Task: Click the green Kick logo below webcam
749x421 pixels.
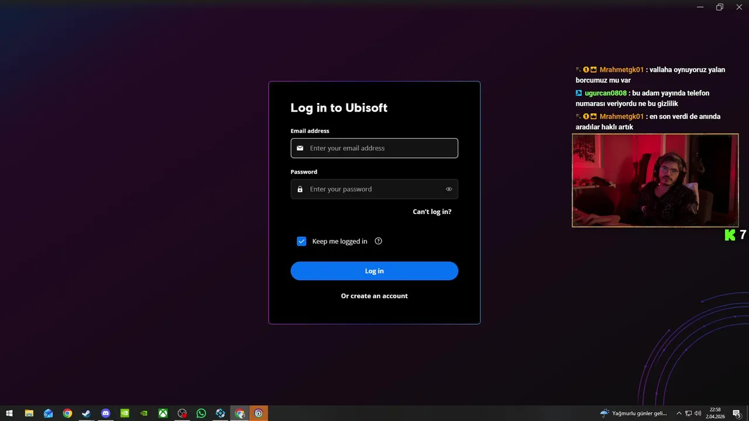Action: (x=730, y=235)
